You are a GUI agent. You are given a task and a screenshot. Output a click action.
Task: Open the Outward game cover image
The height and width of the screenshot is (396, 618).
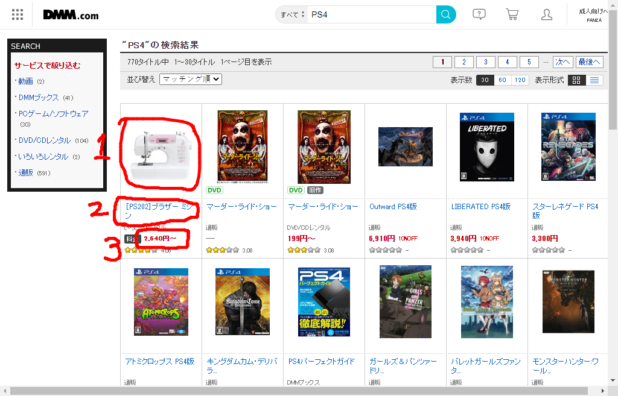pyautogui.click(x=405, y=147)
